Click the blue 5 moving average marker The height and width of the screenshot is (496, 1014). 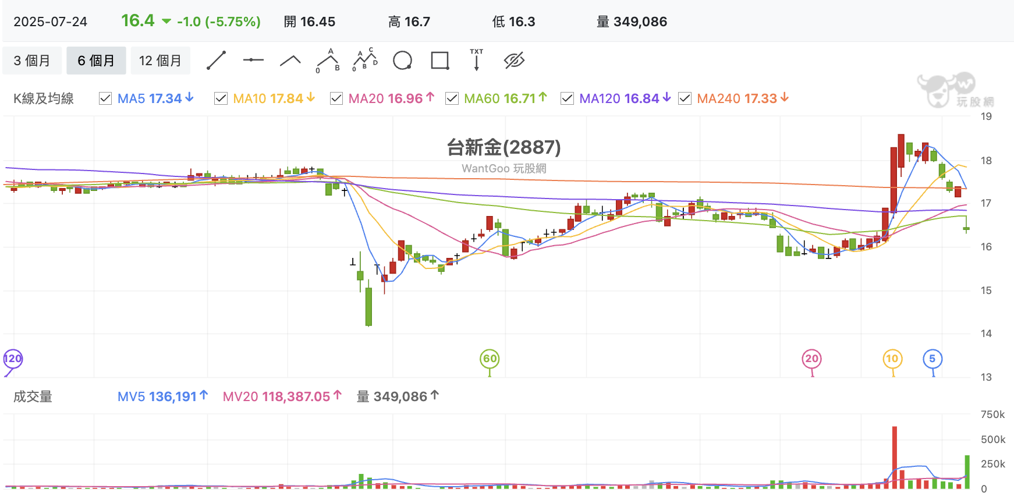coord(933,359)
